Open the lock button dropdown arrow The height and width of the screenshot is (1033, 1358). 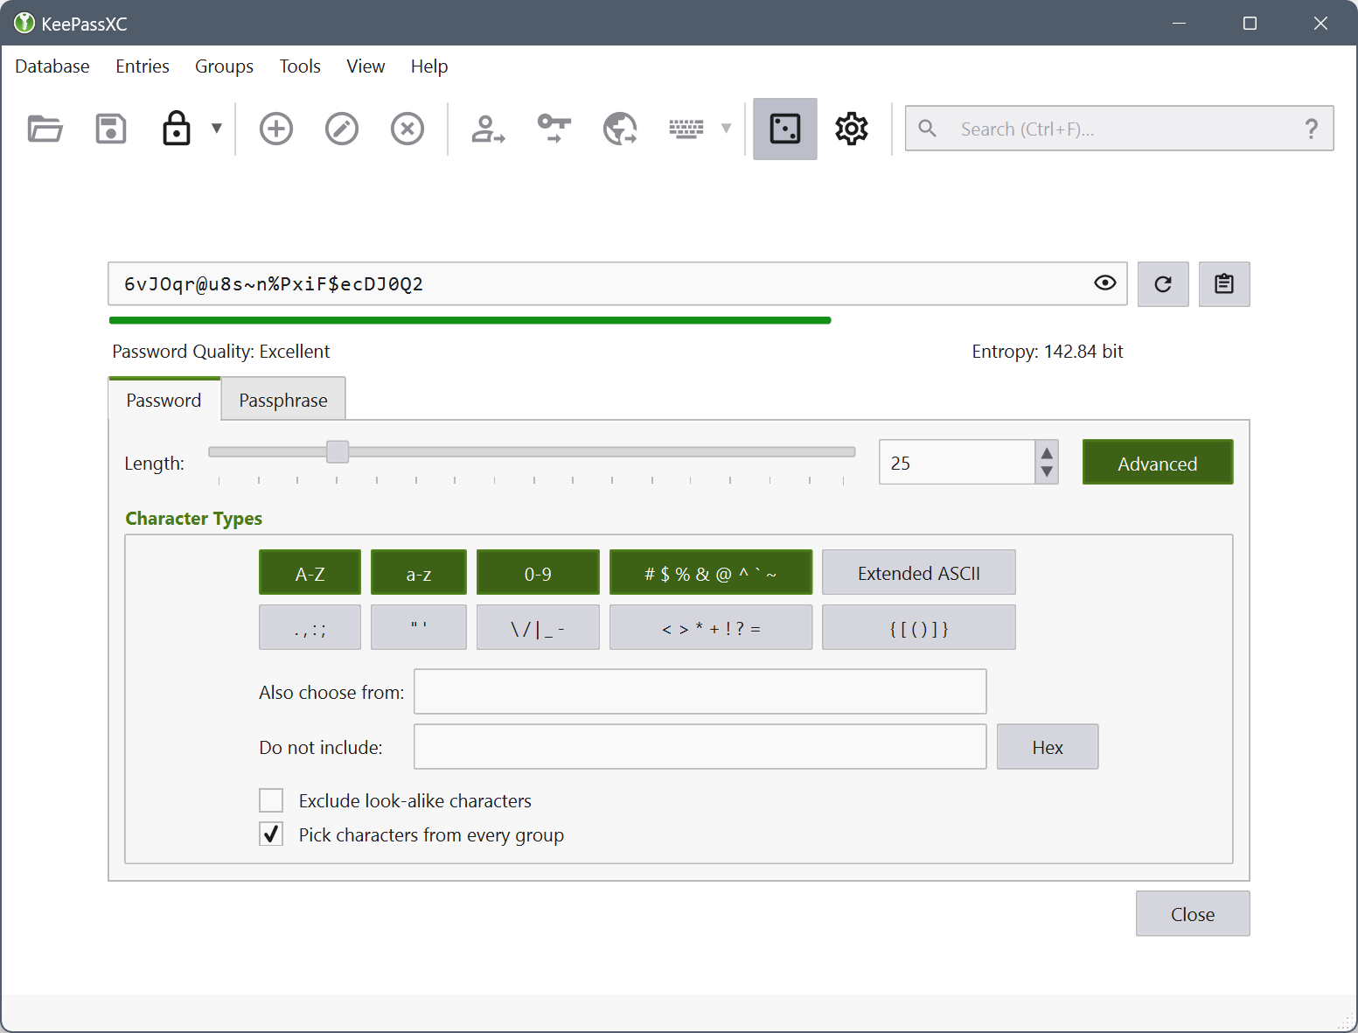coord(215,129)
